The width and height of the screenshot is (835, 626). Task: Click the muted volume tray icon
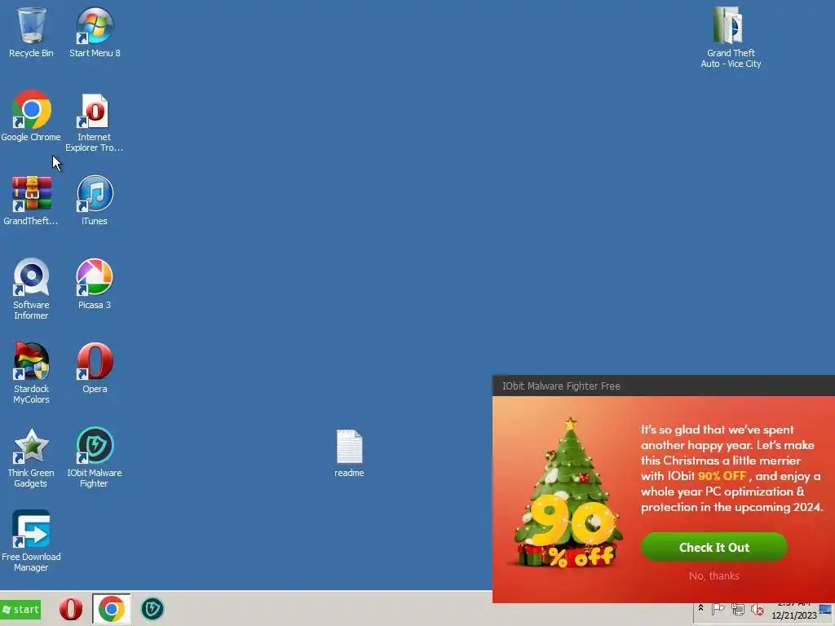click(758, 609)
